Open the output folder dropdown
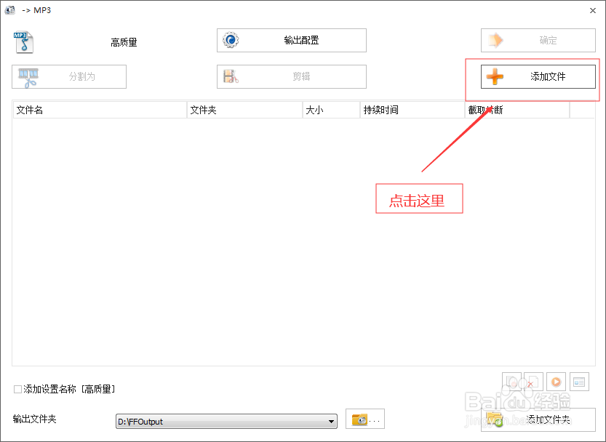 pyautogui.click(x=332, y=420)
